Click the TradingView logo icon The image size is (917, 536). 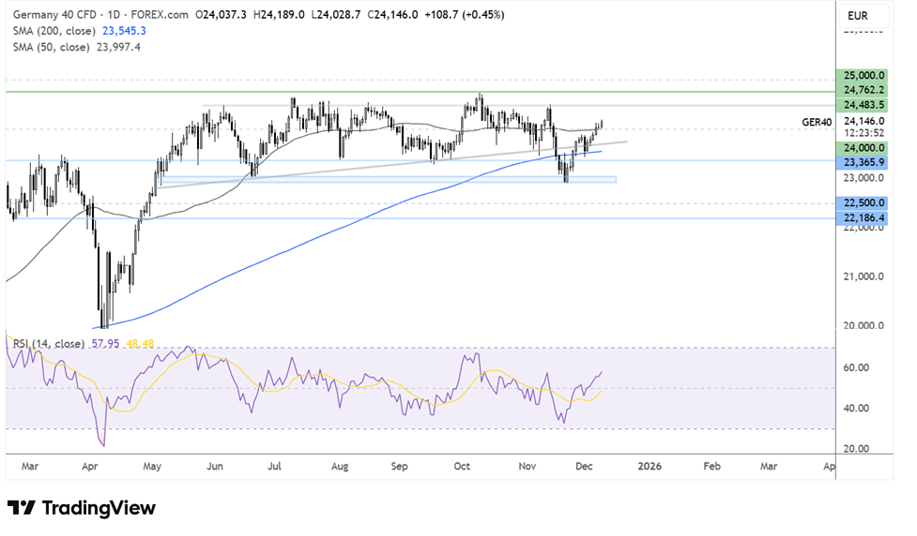[x=21, y=508]
